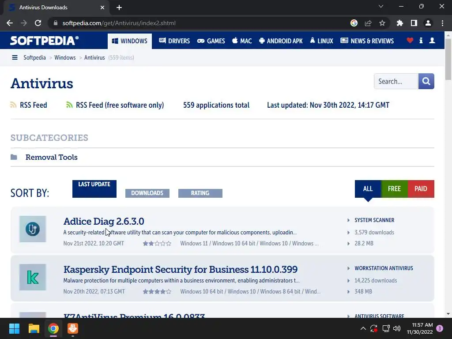Open the red heart favorites icon
This screenshot has height=339, width=452.
click(410, 40)
